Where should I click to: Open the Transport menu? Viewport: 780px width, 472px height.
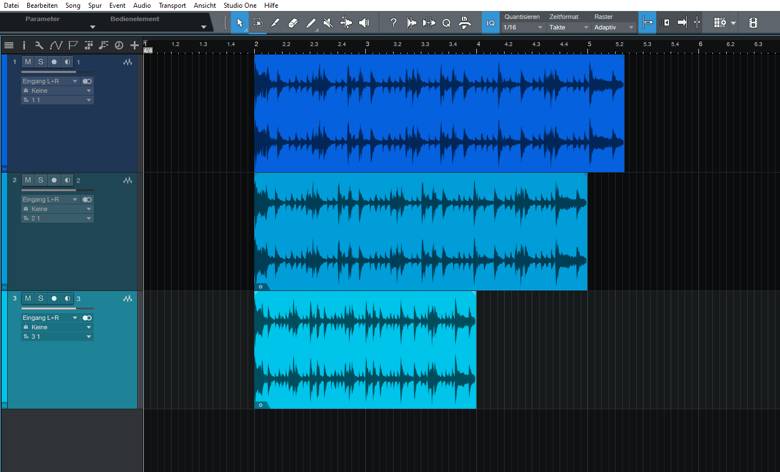click(x=172, y=6)
